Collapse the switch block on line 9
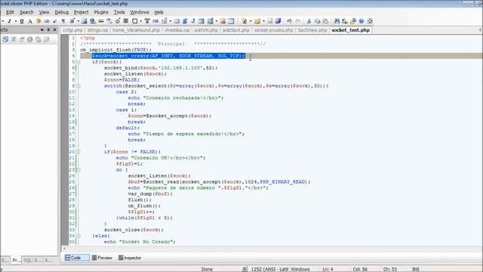Viewport: 483px width, 272px height. [78, 86]
